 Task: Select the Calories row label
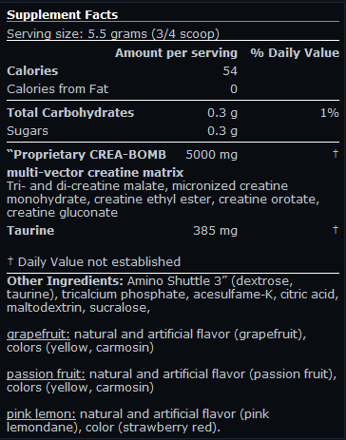(x=32, y=71)
